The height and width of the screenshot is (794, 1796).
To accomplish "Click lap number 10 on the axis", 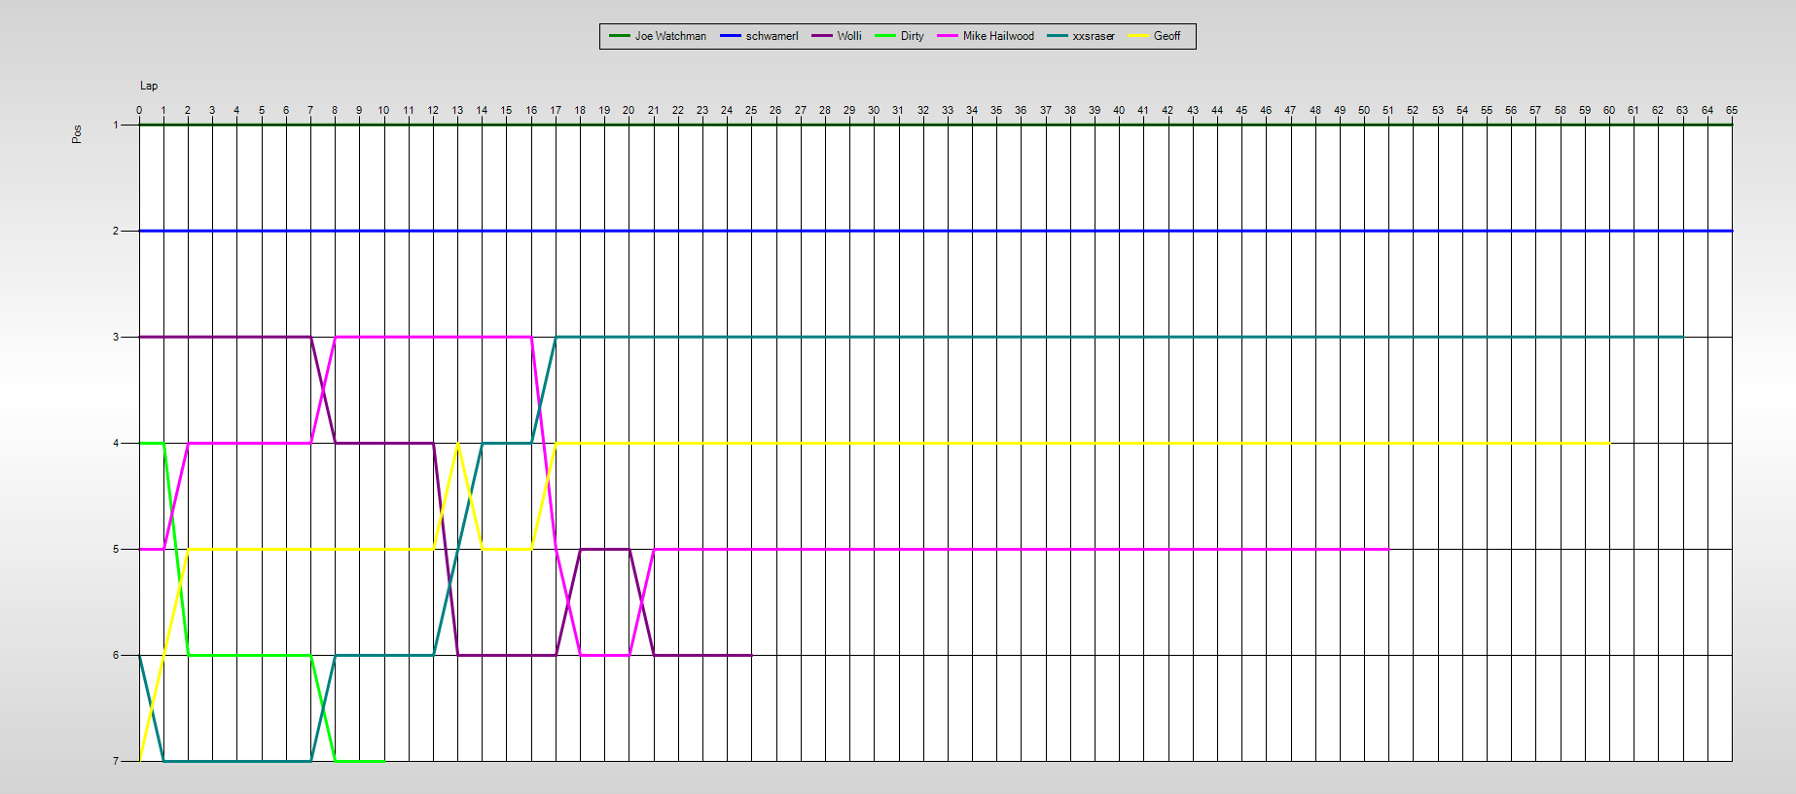I will coord(383,110).
